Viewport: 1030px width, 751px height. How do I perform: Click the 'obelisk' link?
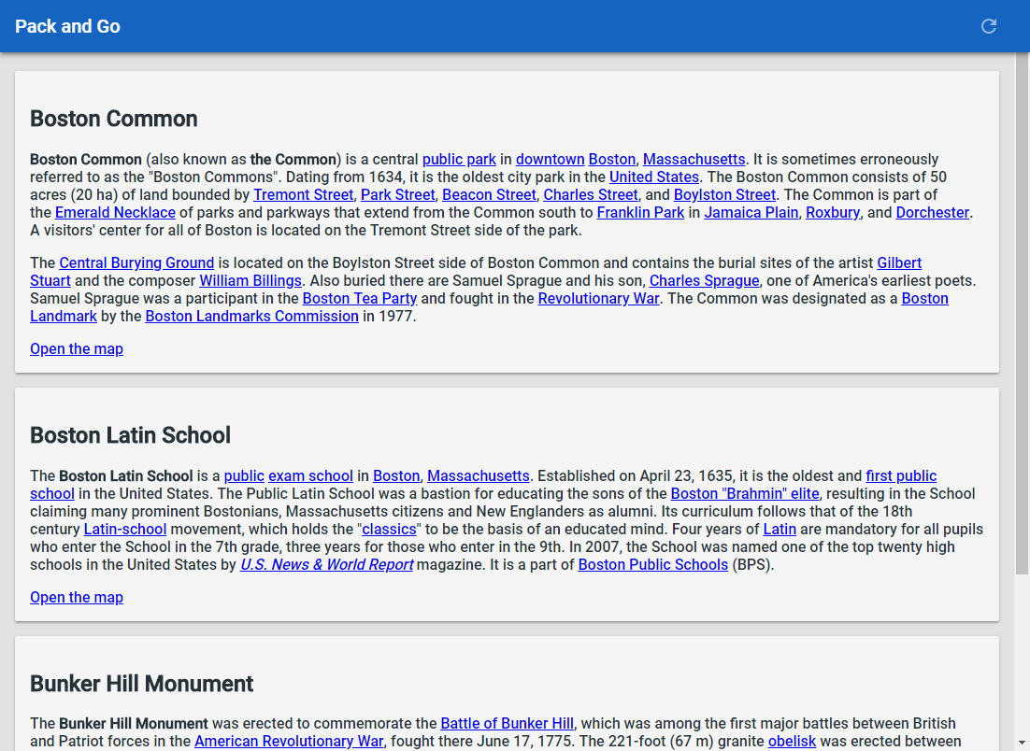(792, 741)
